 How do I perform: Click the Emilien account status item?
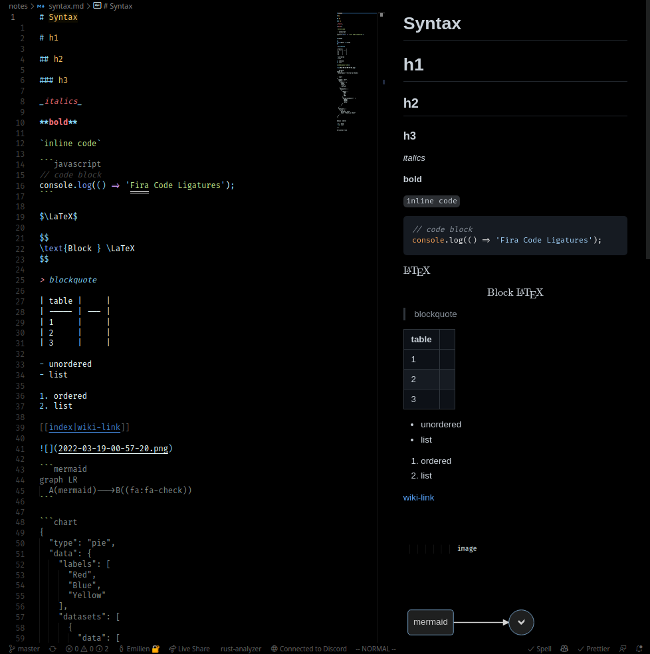point(139,649)
